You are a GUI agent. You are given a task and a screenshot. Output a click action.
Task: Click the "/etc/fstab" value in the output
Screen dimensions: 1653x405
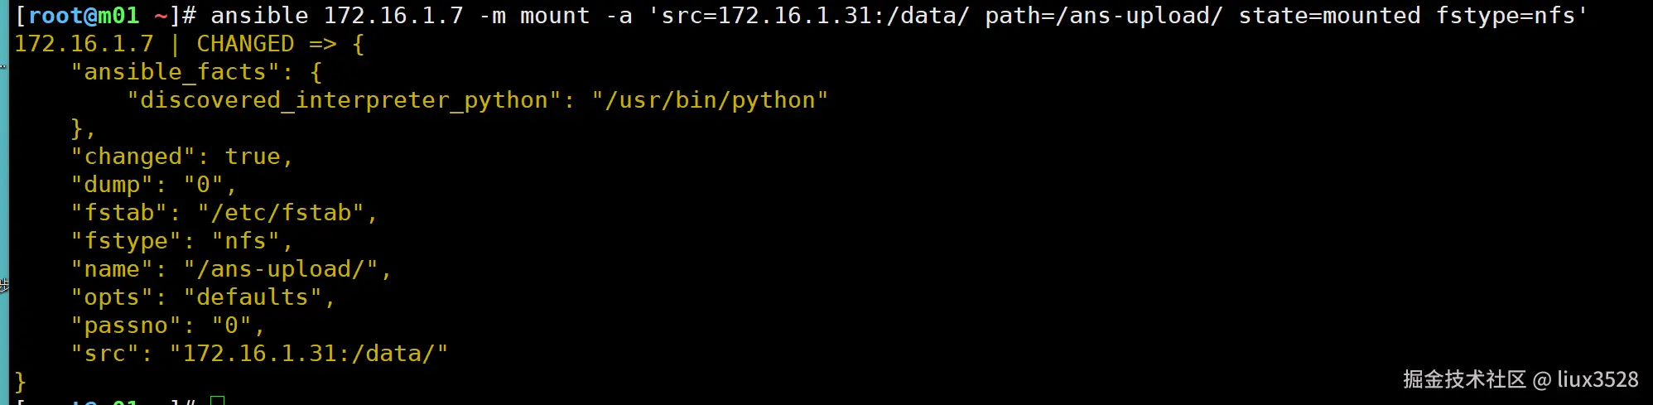tap(281, 213)
